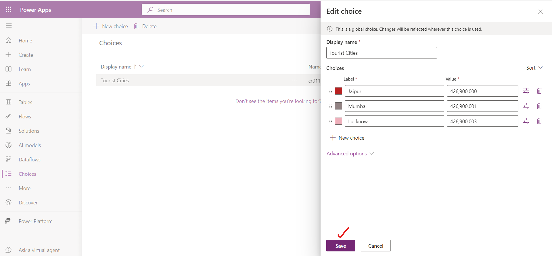Close the Edit choice panel

540,11
